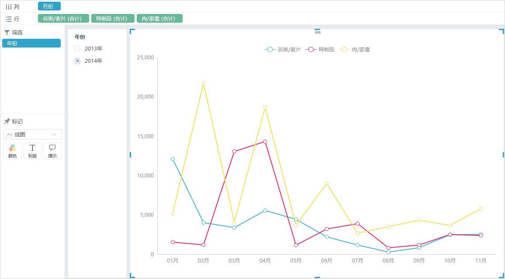505x279 pixels.
Task: Click the 肉/家禽 data point for 11月
Action: (x=481, y=209)
